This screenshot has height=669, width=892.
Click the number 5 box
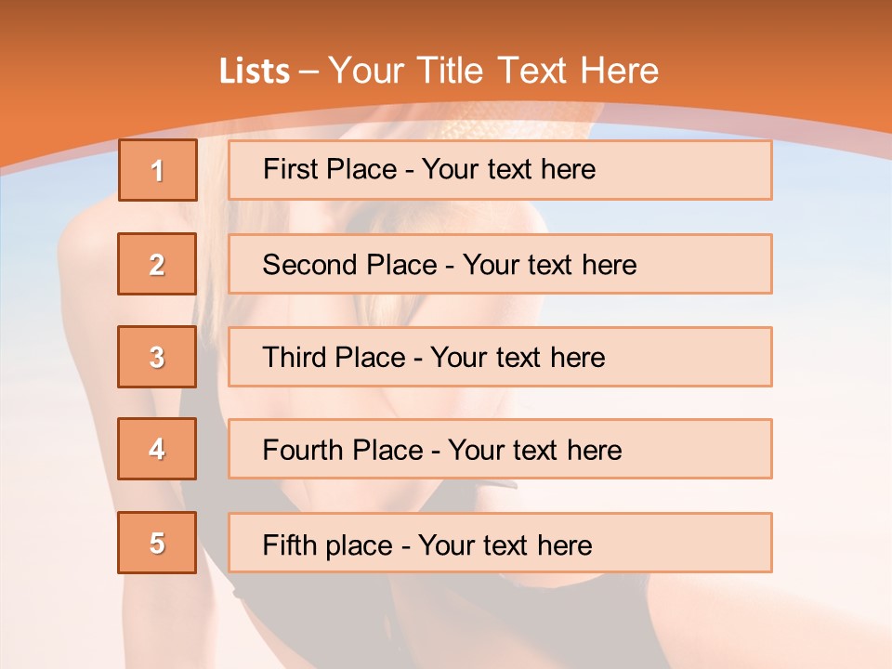(x=158, y=543)
